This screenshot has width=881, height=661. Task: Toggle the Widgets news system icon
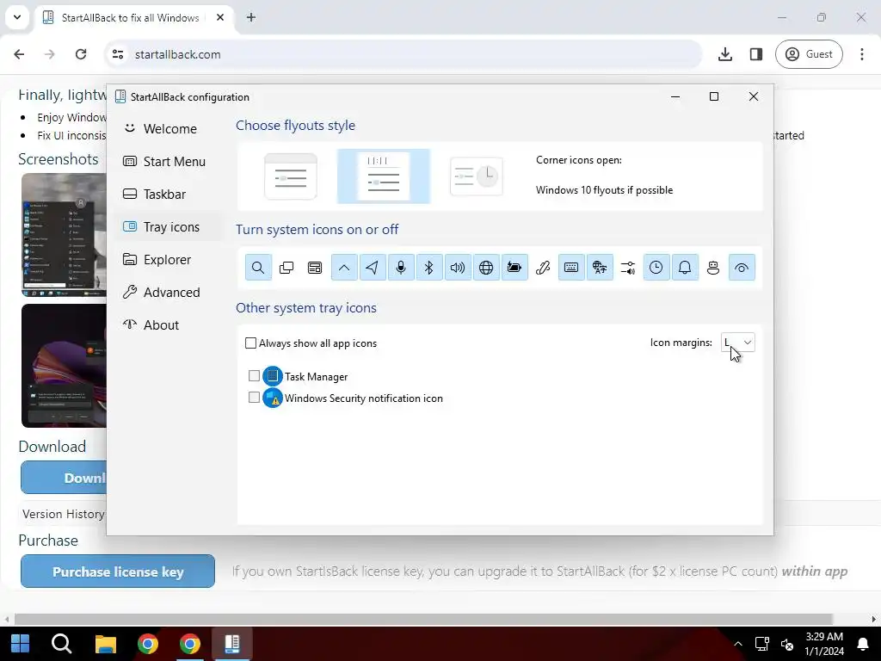pyautogui.click(x=315, y=268)
